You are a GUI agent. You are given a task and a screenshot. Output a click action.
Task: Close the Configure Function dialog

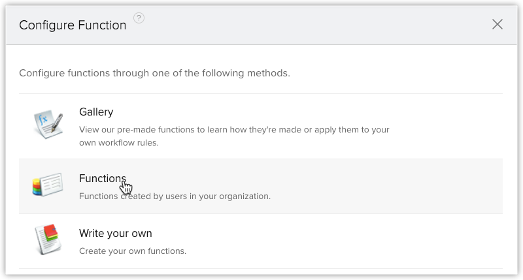(x=498, y=24)
